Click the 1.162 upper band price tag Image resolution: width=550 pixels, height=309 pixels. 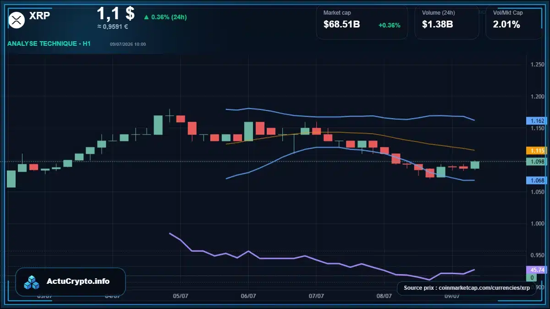click(x=536, y=121)
